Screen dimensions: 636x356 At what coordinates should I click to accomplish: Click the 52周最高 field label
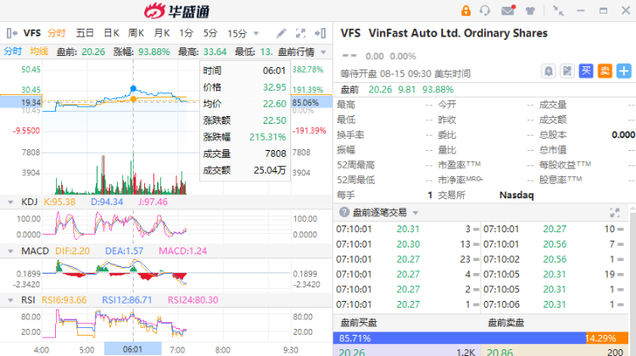coord(355,165)
